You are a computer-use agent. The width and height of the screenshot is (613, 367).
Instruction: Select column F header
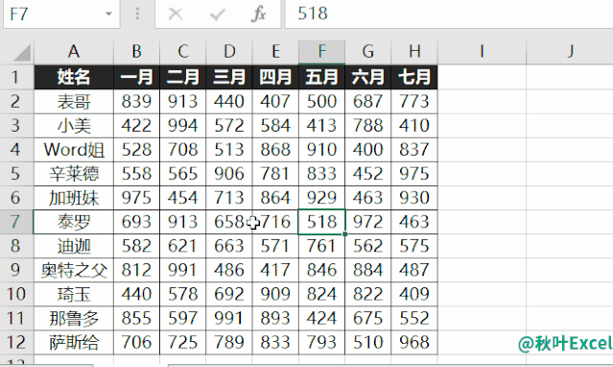(x=321, y=52)
